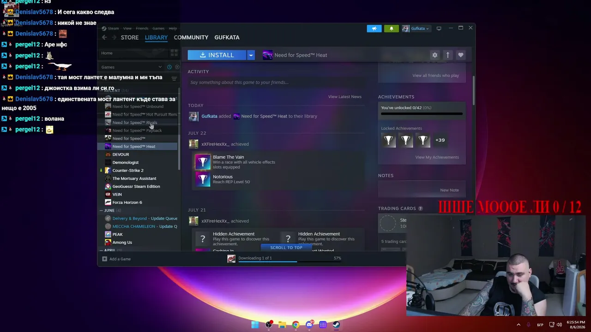Open the green notifications bell
The height and width of the screenshot is (332, 591).
[392, 28]
